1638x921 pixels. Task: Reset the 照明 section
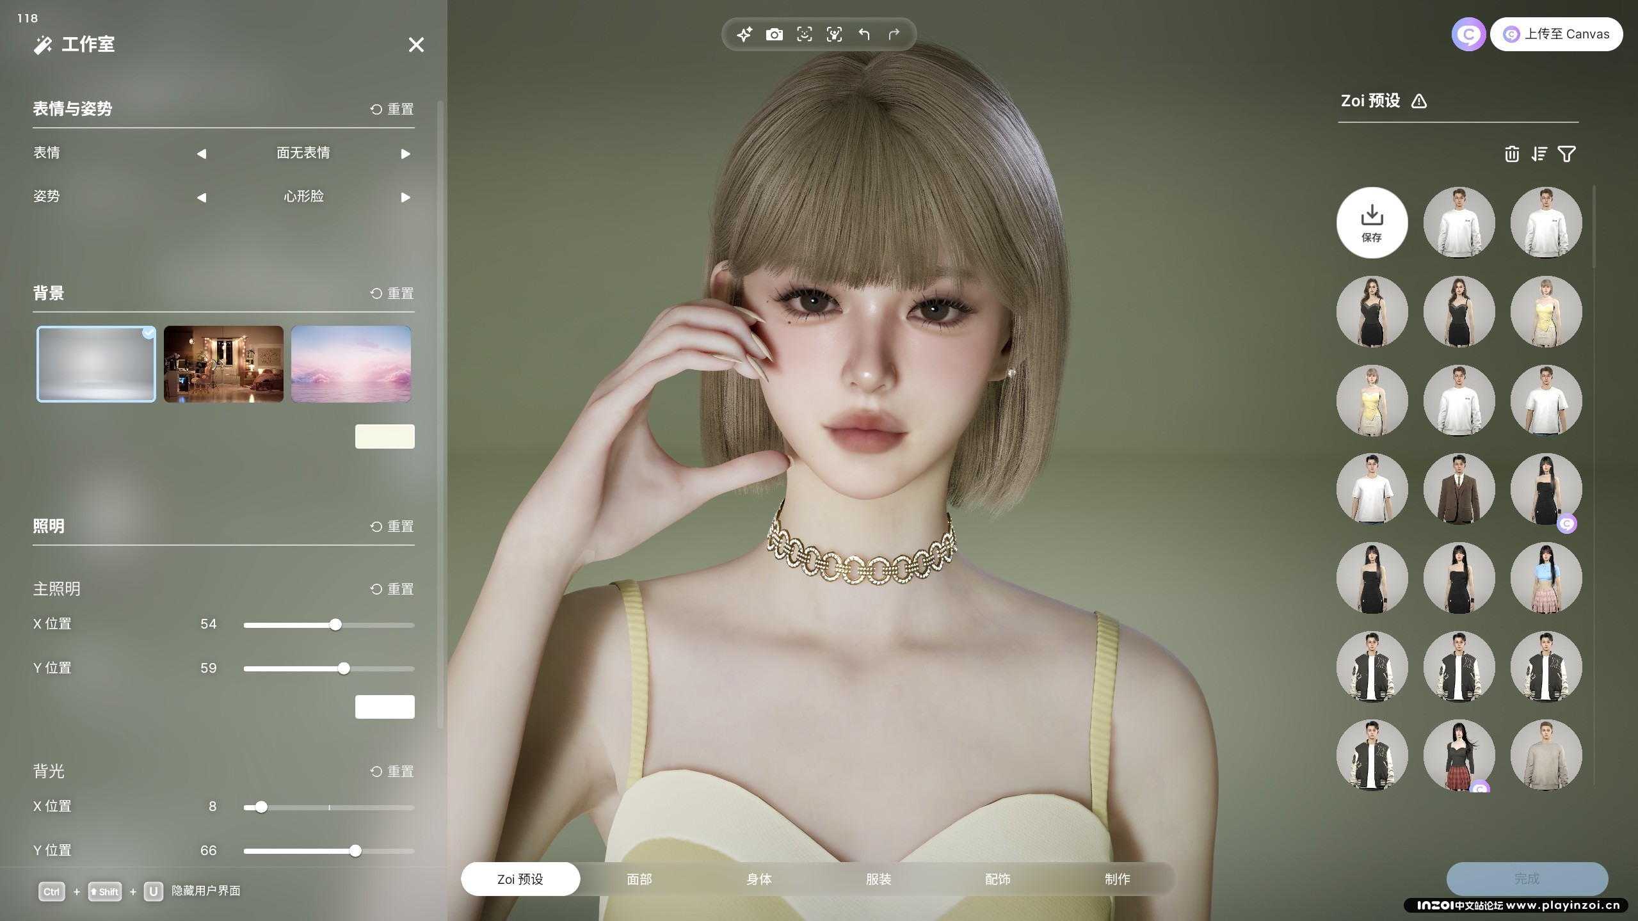pos(392,527)
